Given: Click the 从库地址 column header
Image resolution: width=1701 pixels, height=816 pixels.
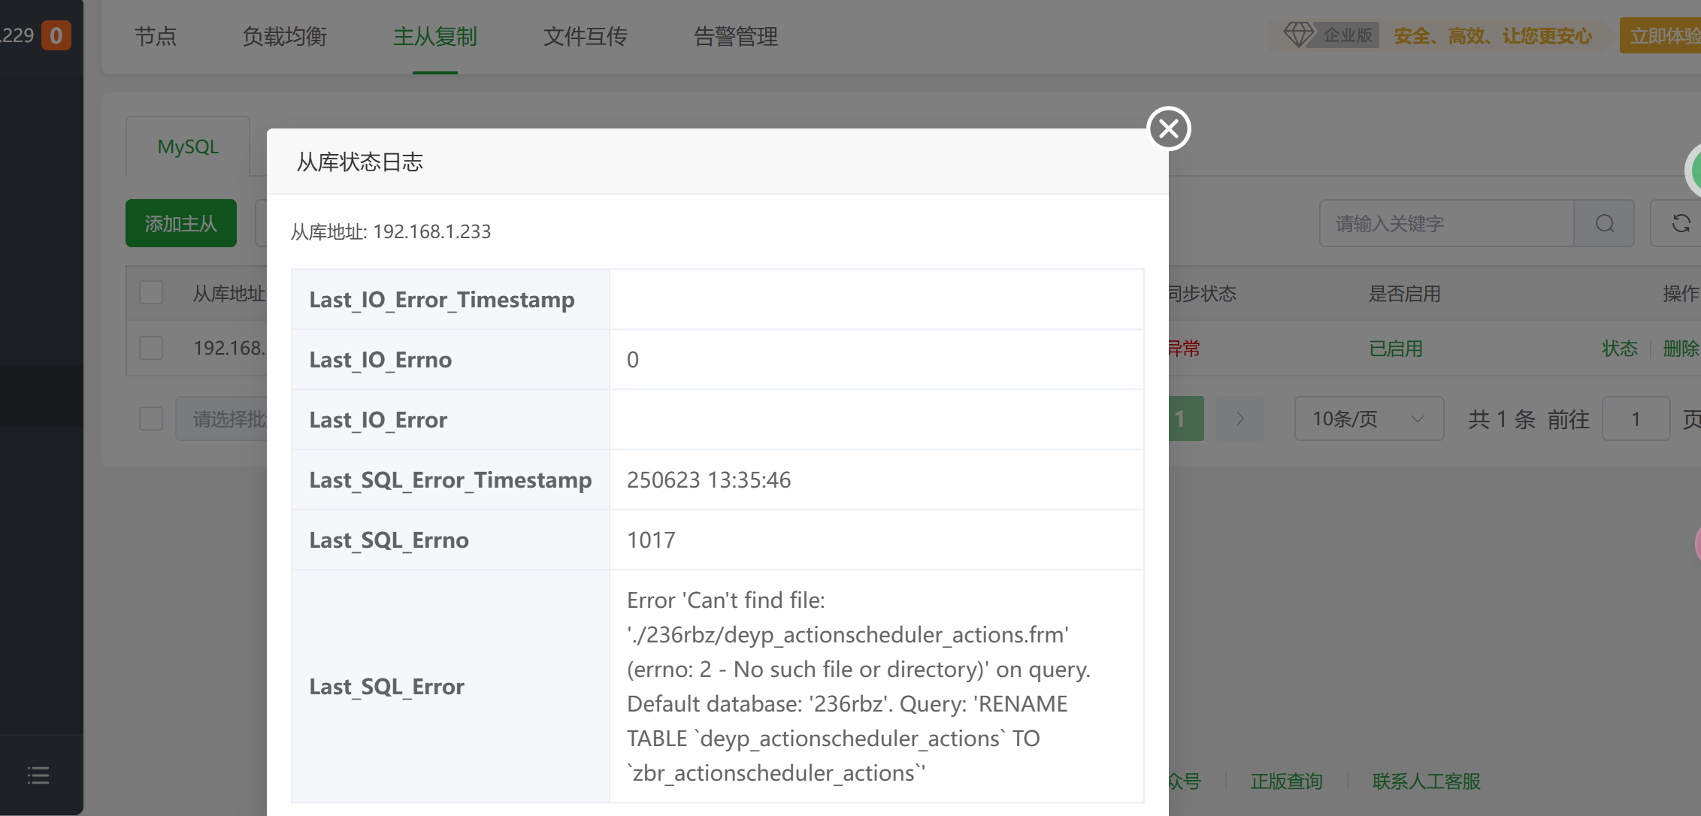Looking at the screenshot, I should pos(229,293).
